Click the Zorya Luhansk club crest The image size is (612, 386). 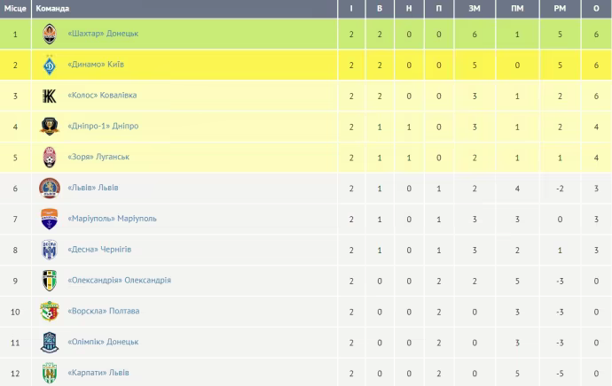[50, 158]
